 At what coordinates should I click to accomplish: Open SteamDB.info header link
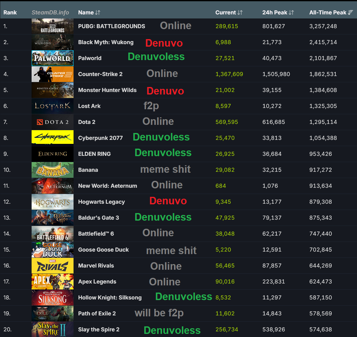tap(50, 13)
